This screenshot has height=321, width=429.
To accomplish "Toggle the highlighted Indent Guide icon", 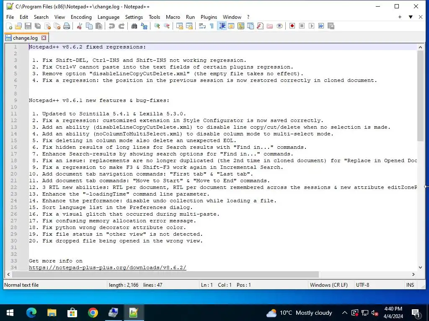I will point(222,26).
